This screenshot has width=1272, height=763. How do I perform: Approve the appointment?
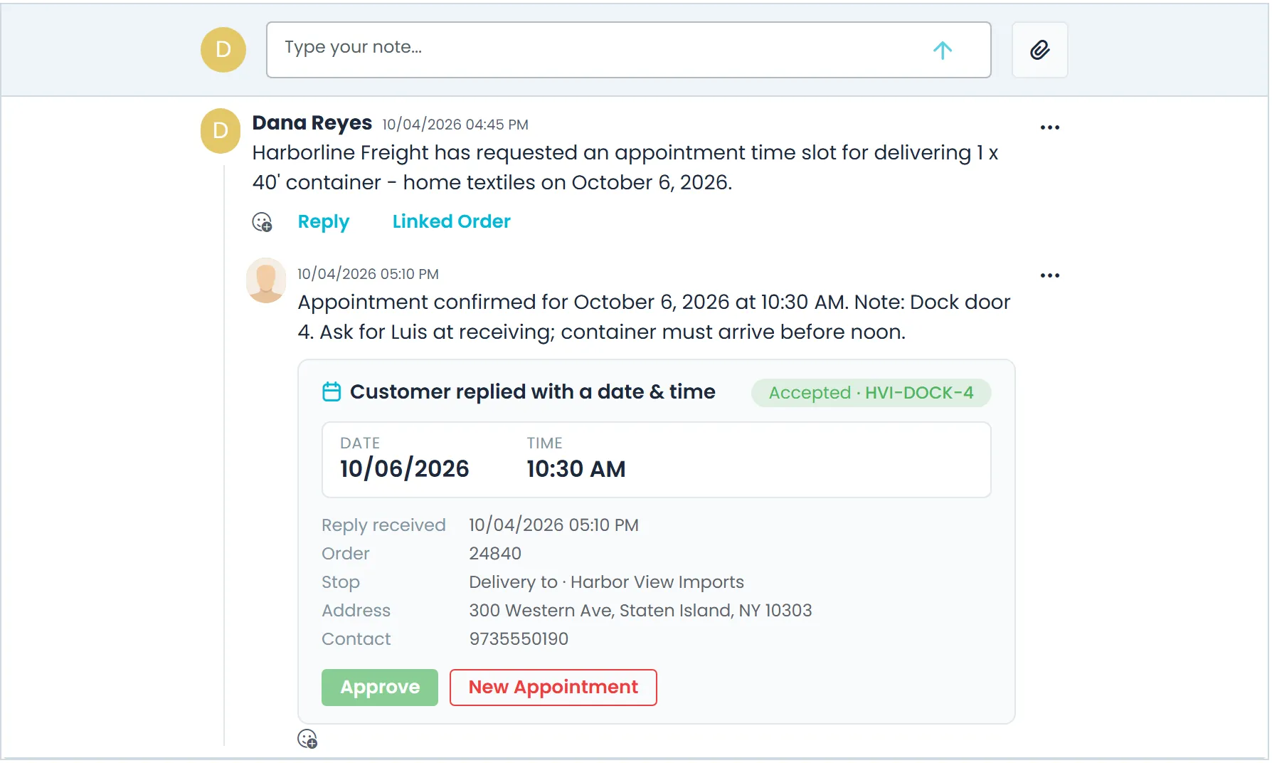click(380, 688)
